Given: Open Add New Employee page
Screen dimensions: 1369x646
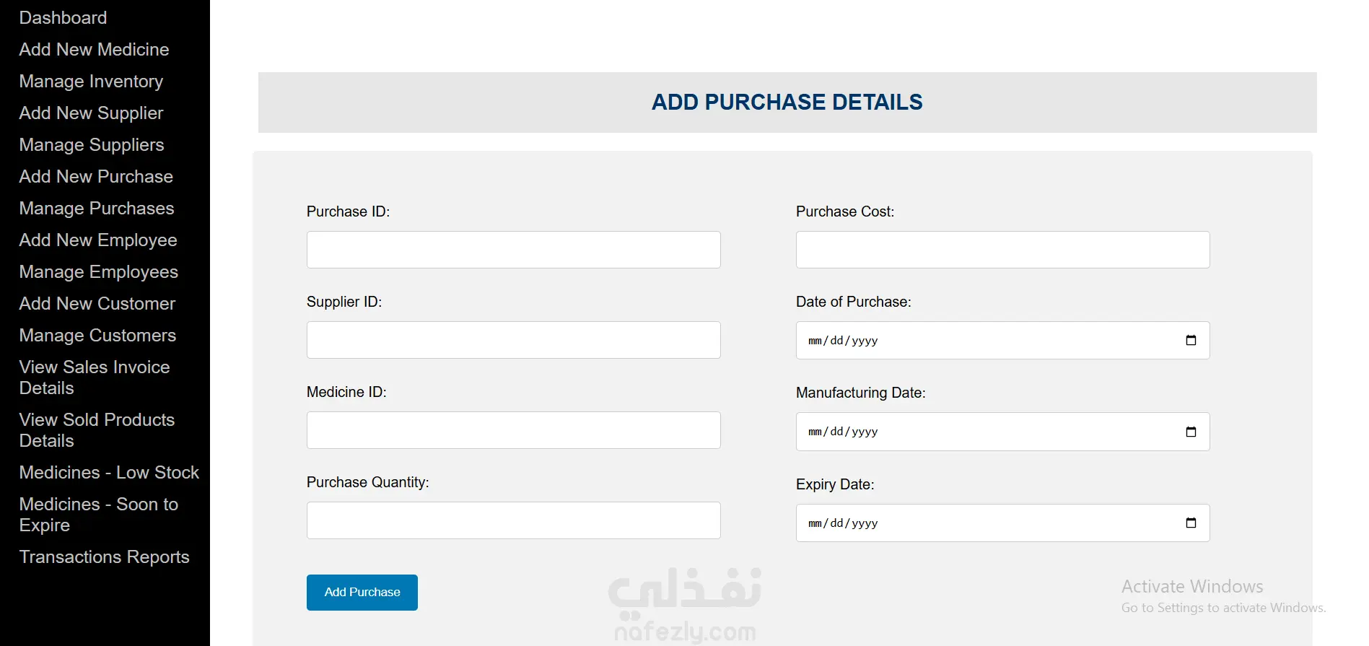Looking at the screenshot, I should [x=98, y=240].
